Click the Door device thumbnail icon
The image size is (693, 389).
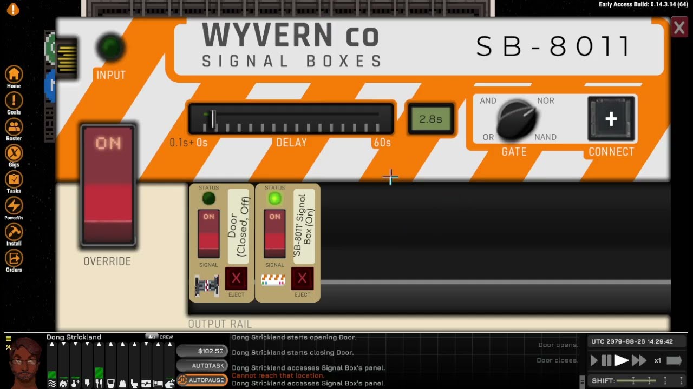point(207,285)
